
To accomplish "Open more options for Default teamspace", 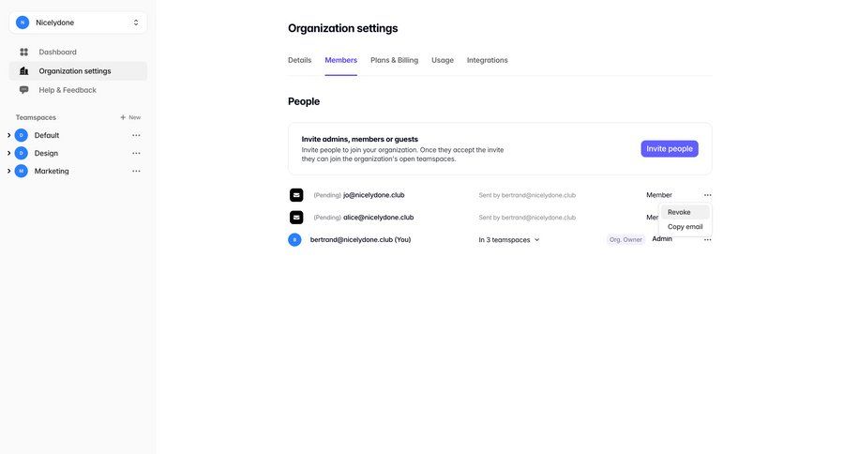I will click(x=136, y=135).
